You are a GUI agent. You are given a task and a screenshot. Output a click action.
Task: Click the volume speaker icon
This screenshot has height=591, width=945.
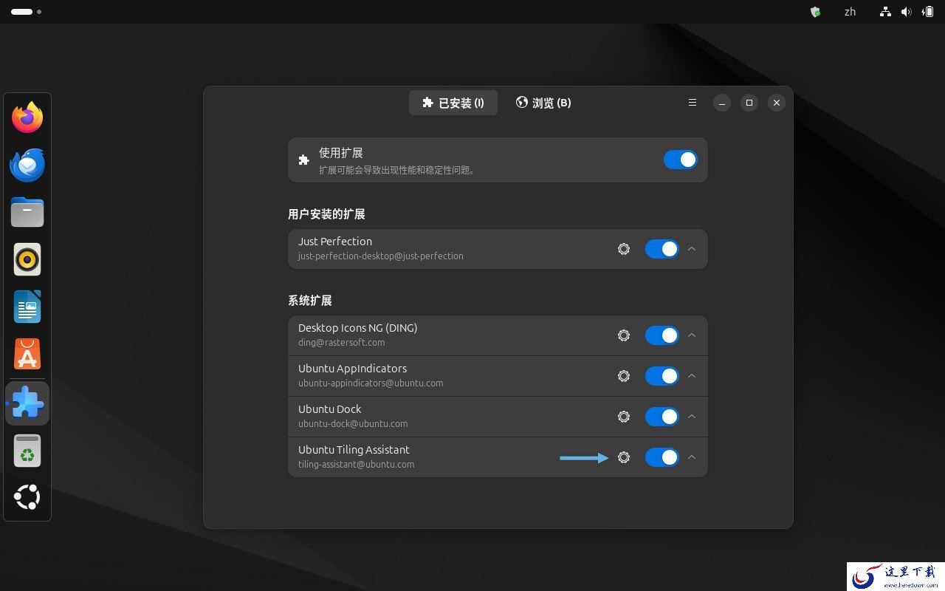click(x=906, y=12)
